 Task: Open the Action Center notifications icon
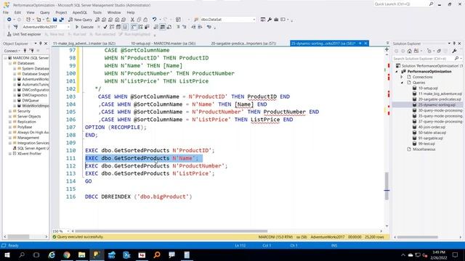(x=456, y=254)
